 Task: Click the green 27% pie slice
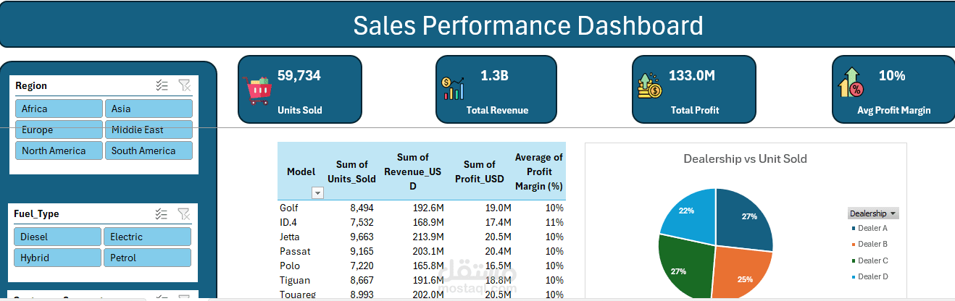[x=685, y=268]
